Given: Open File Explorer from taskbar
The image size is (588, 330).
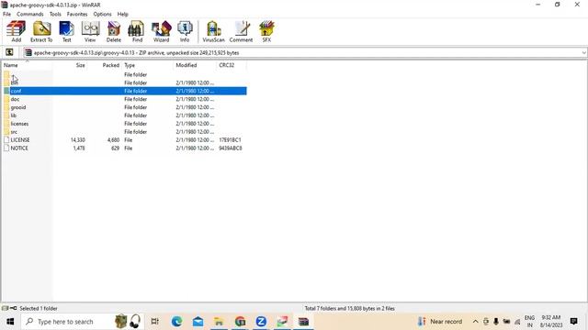Looking at the screenshot, I should click(x=219, y=322).
